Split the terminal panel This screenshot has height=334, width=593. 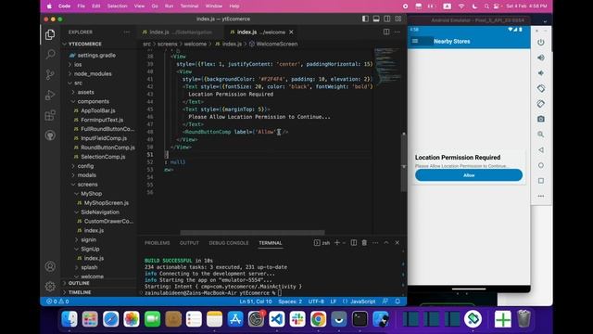click(x=354, y=243)
